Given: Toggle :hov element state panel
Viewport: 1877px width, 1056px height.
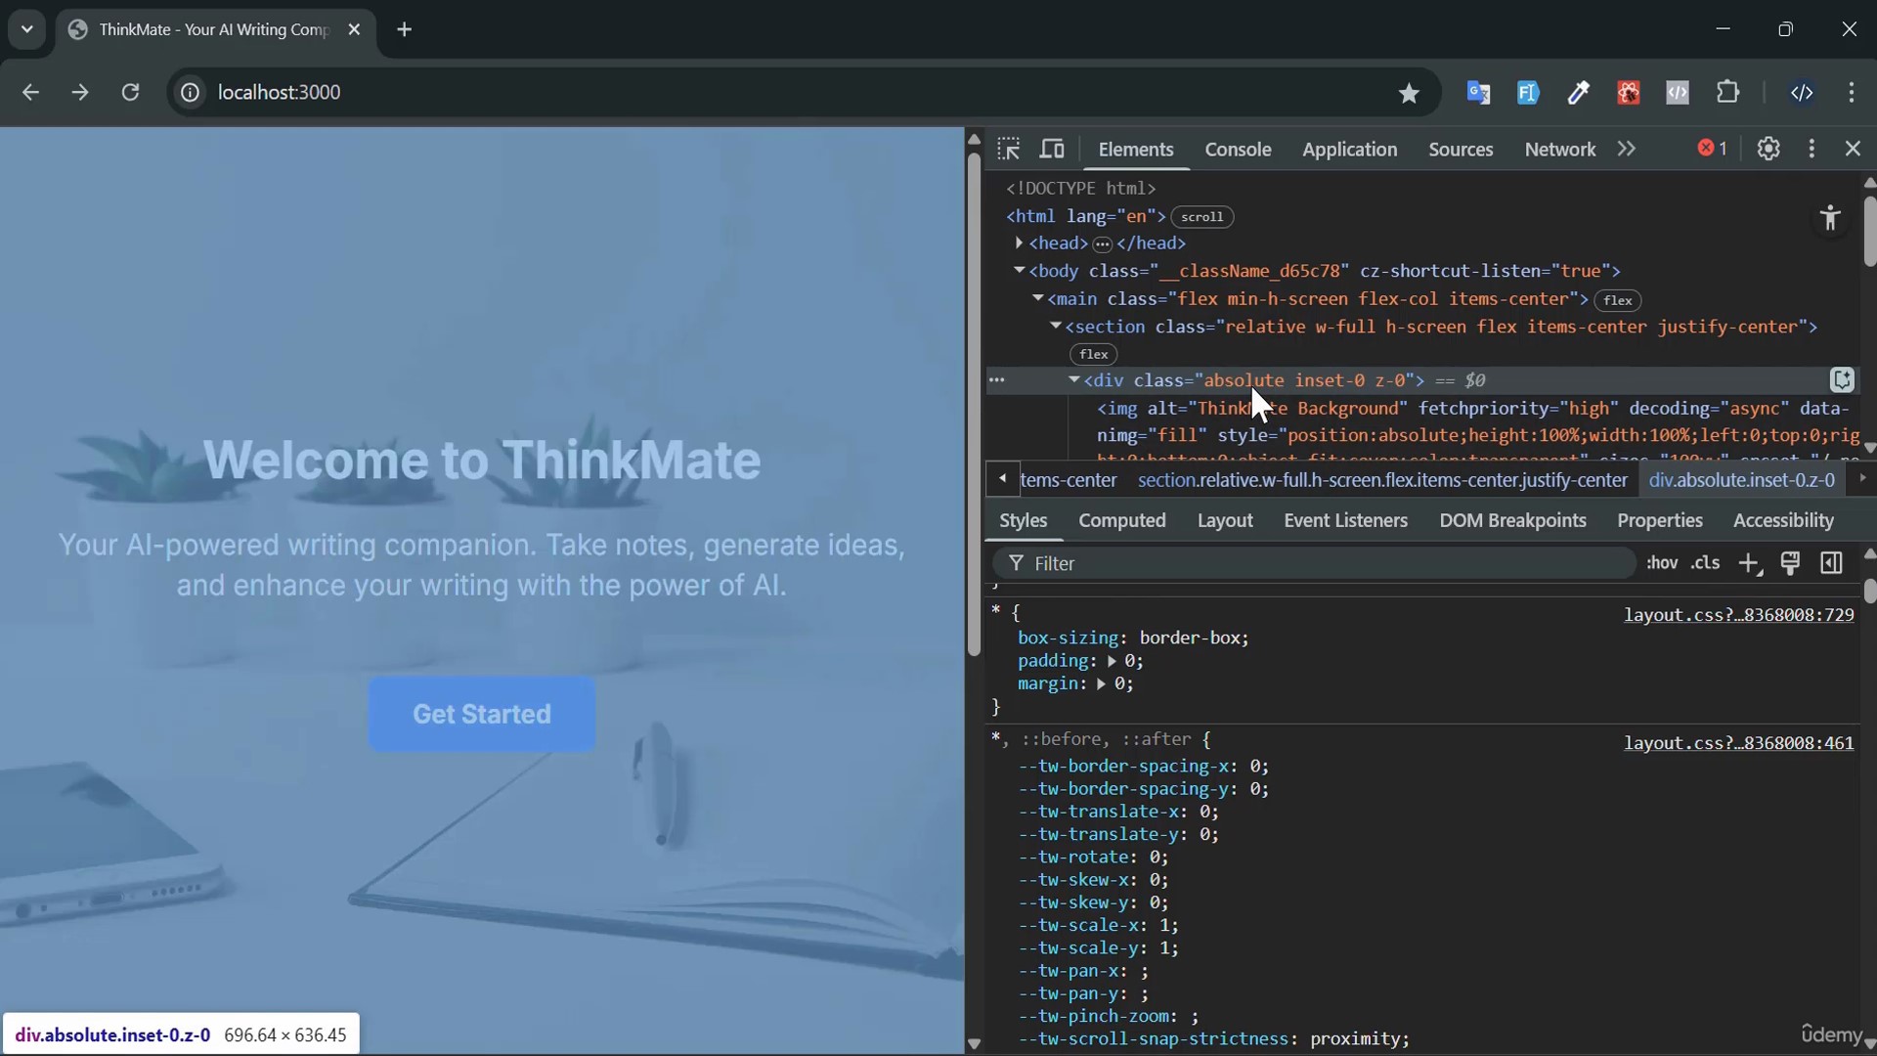Looking at the screenshot, I should point(1662,563).
